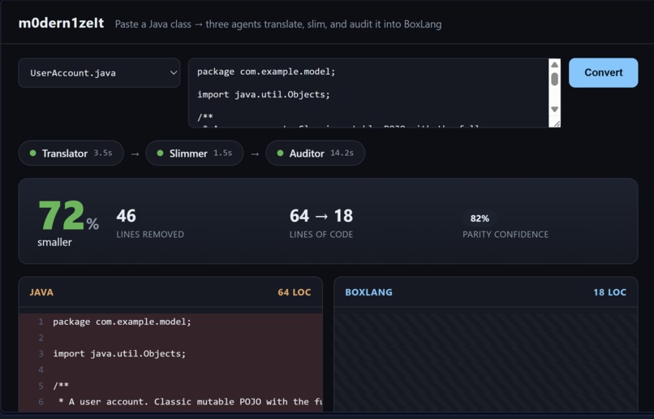This screenshot has height=419, width=654.
Task: Select the Auditor agent pill
Action: [x=316, y=153]
